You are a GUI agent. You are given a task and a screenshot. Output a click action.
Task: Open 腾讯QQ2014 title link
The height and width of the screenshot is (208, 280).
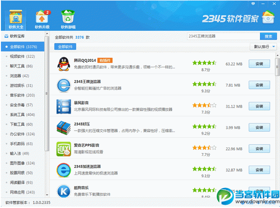click(x=85, y=60)
